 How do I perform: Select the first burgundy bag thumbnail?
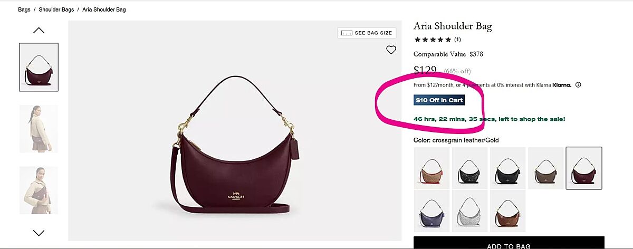[39, 67]
